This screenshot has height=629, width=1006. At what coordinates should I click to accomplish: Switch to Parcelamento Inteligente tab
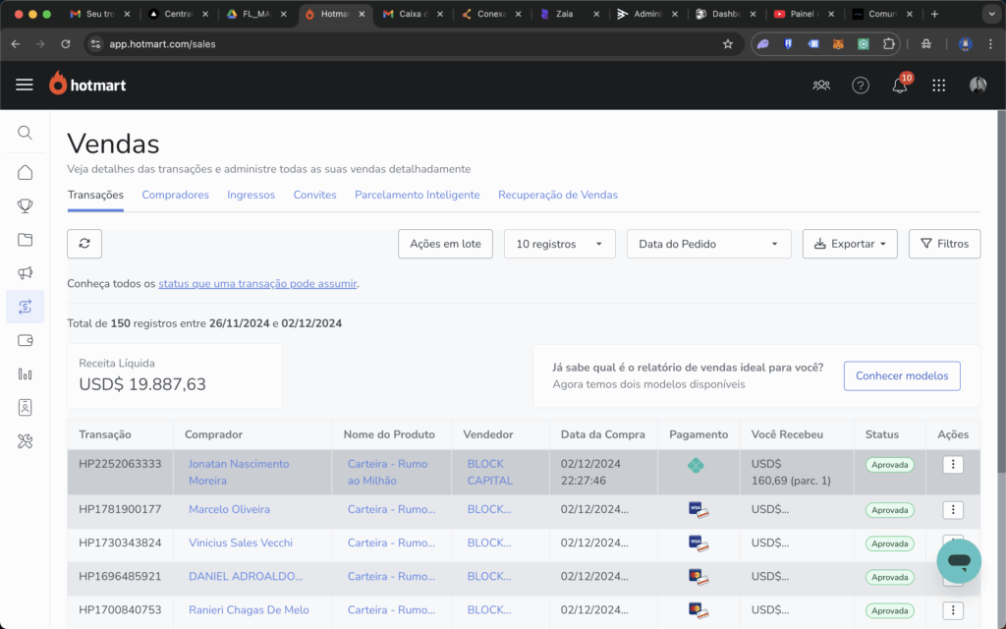pos(417,195)
